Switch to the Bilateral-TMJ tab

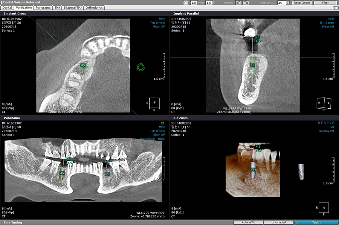point(73,8)
